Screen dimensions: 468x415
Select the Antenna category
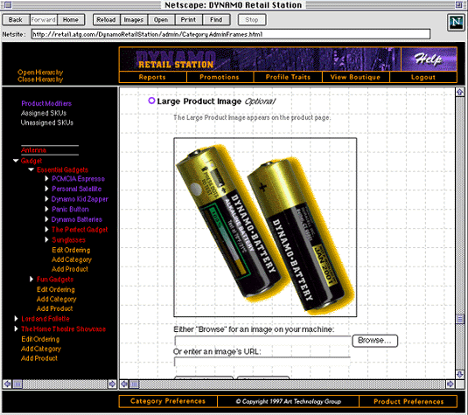coord(33,150)
